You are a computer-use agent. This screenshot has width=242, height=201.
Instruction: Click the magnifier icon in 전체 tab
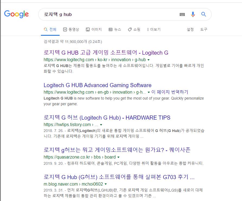pyautogui.click(x=46, y=29)
